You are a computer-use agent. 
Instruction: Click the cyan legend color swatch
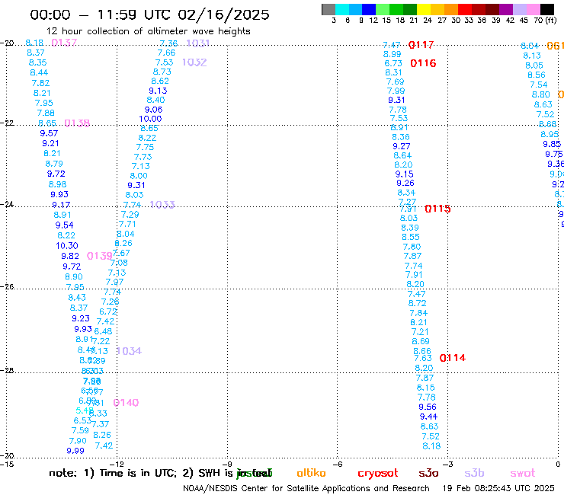[x=342, y=9]
